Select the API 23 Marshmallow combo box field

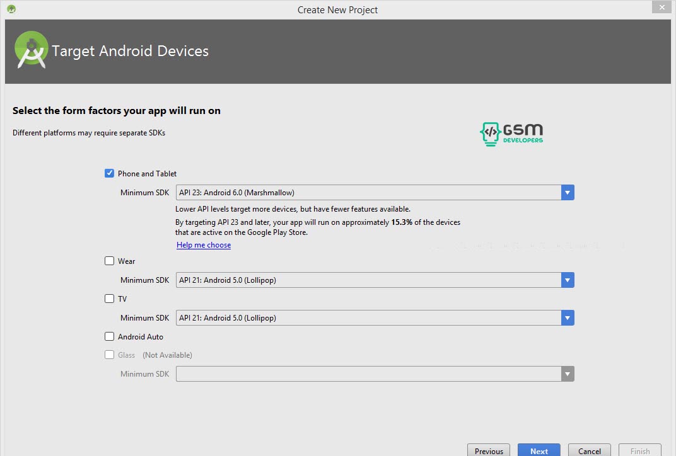(x=368, y=192)
